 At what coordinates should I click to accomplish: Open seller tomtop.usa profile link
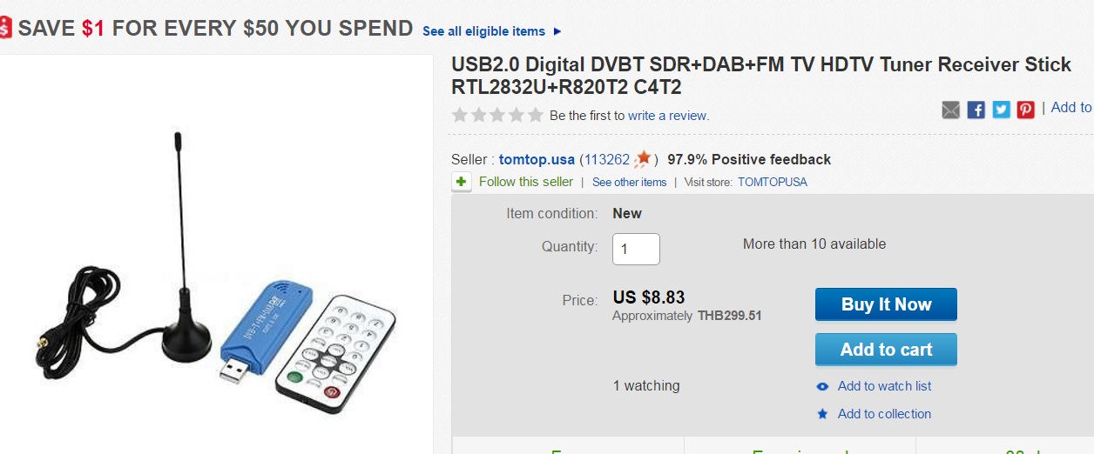[537, 159]
